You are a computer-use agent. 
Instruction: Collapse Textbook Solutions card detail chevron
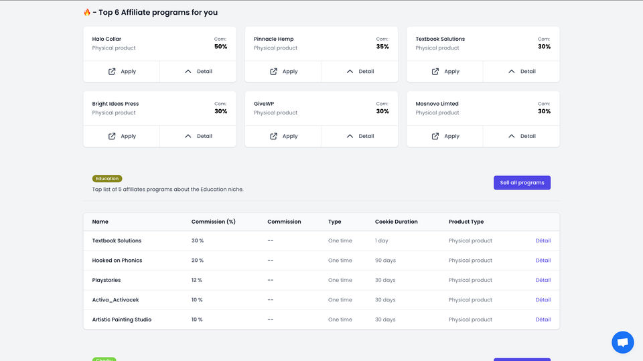[511, 72]
